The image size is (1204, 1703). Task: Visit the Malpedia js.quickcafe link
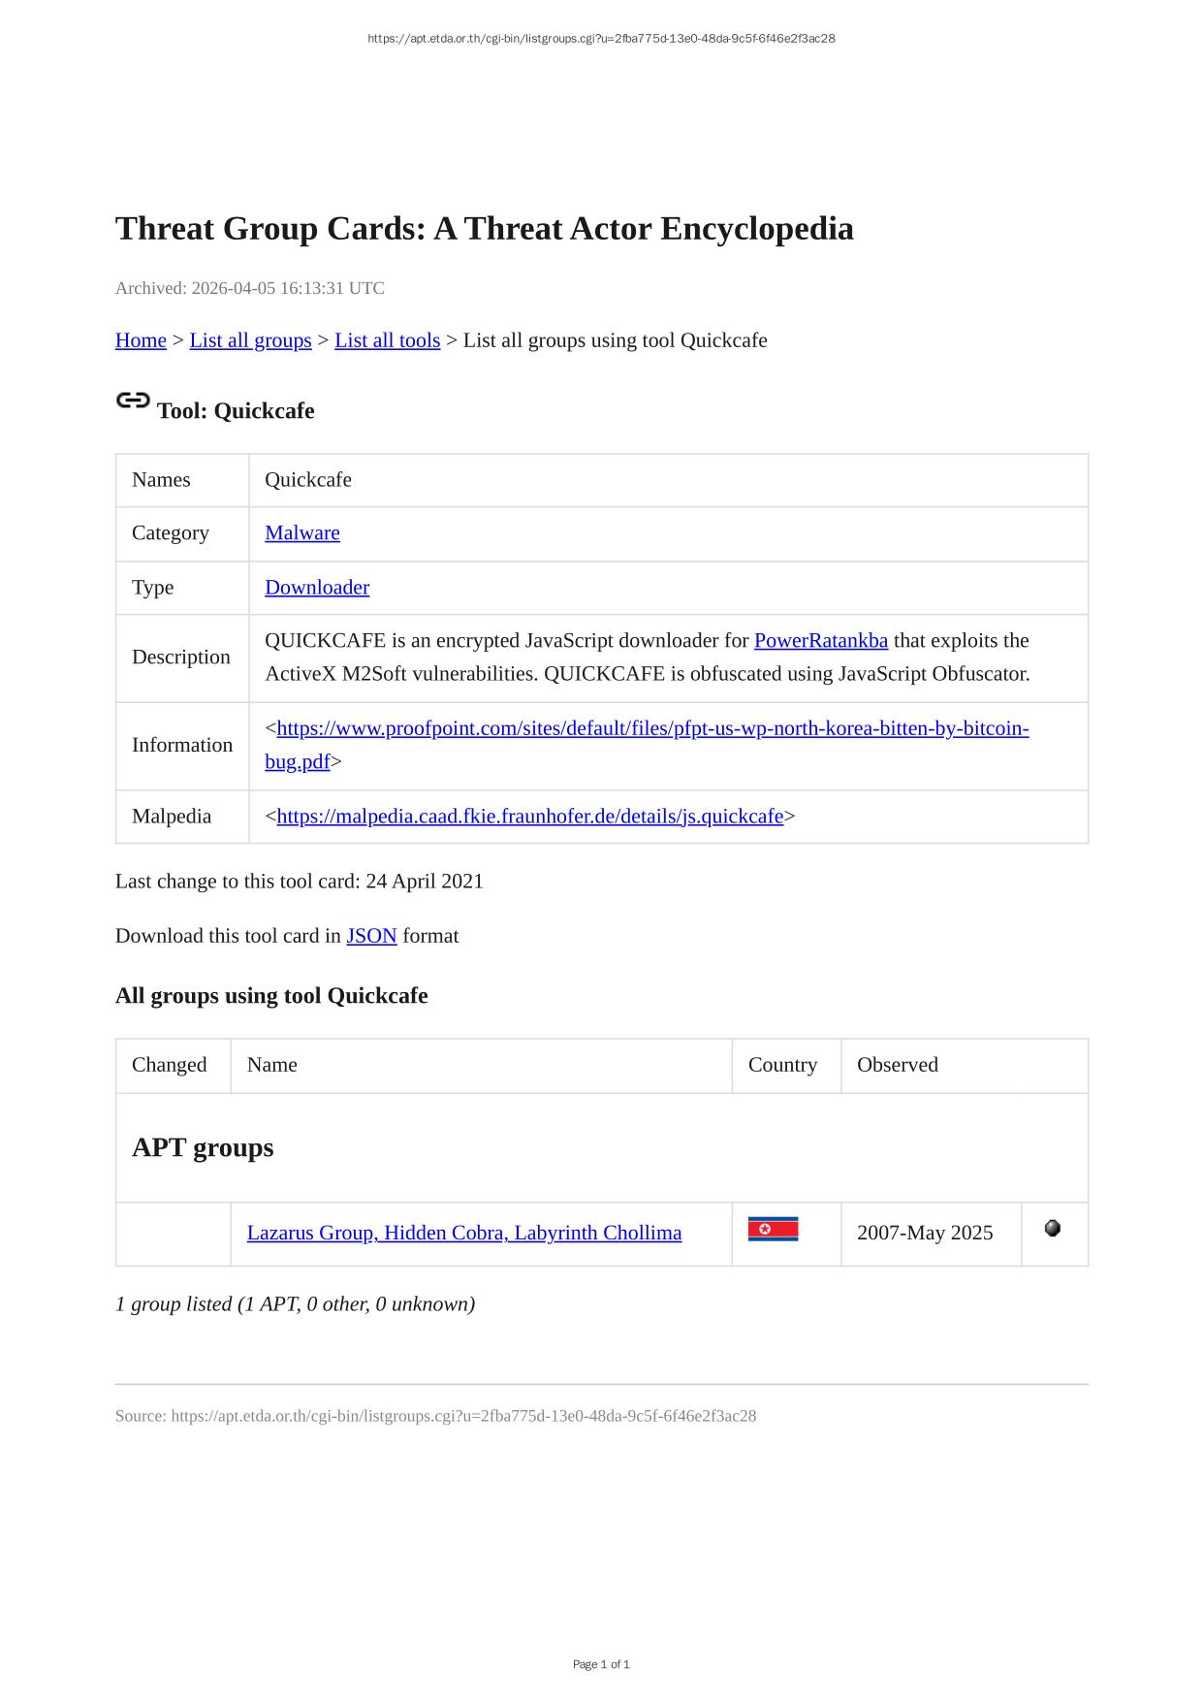click(x=529, y=817)
